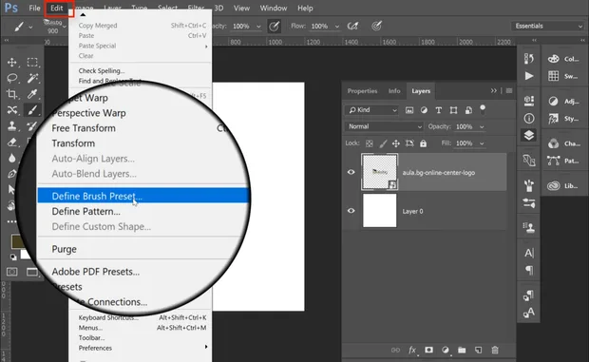This screenshot has width=589, height=362.
Task: Select the Magic Wand tool
Action: (x=32, y=78)
